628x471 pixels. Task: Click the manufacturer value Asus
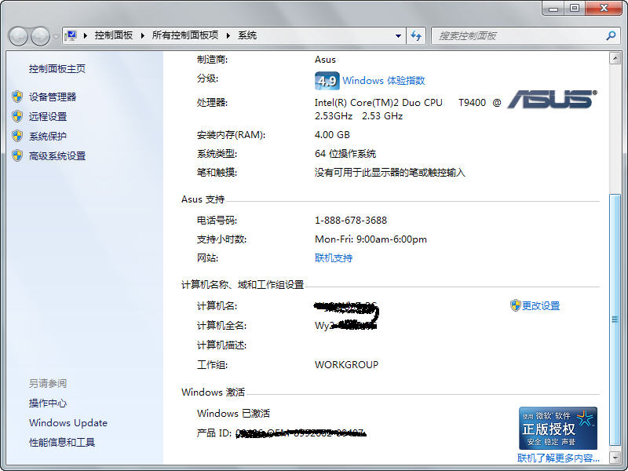[325, 60]
